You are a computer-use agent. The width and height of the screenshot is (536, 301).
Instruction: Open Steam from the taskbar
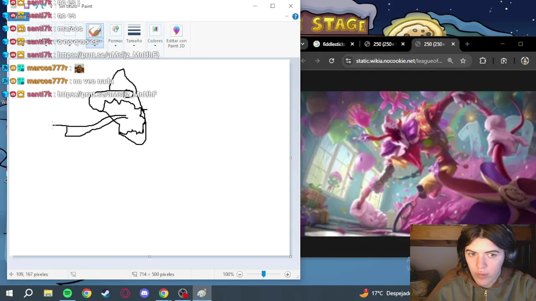(x=106, y=293)
